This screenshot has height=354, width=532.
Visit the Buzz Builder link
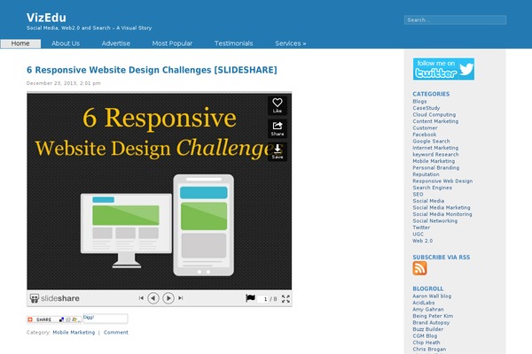pos(428,329)
